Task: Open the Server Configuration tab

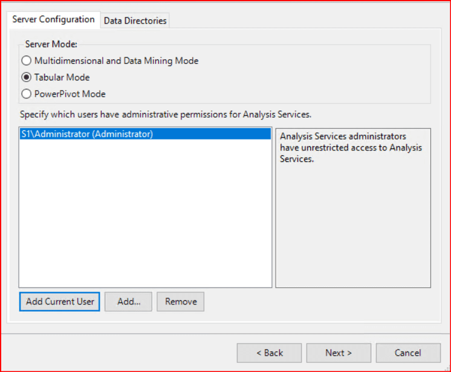Action: (x=53, y=19)
